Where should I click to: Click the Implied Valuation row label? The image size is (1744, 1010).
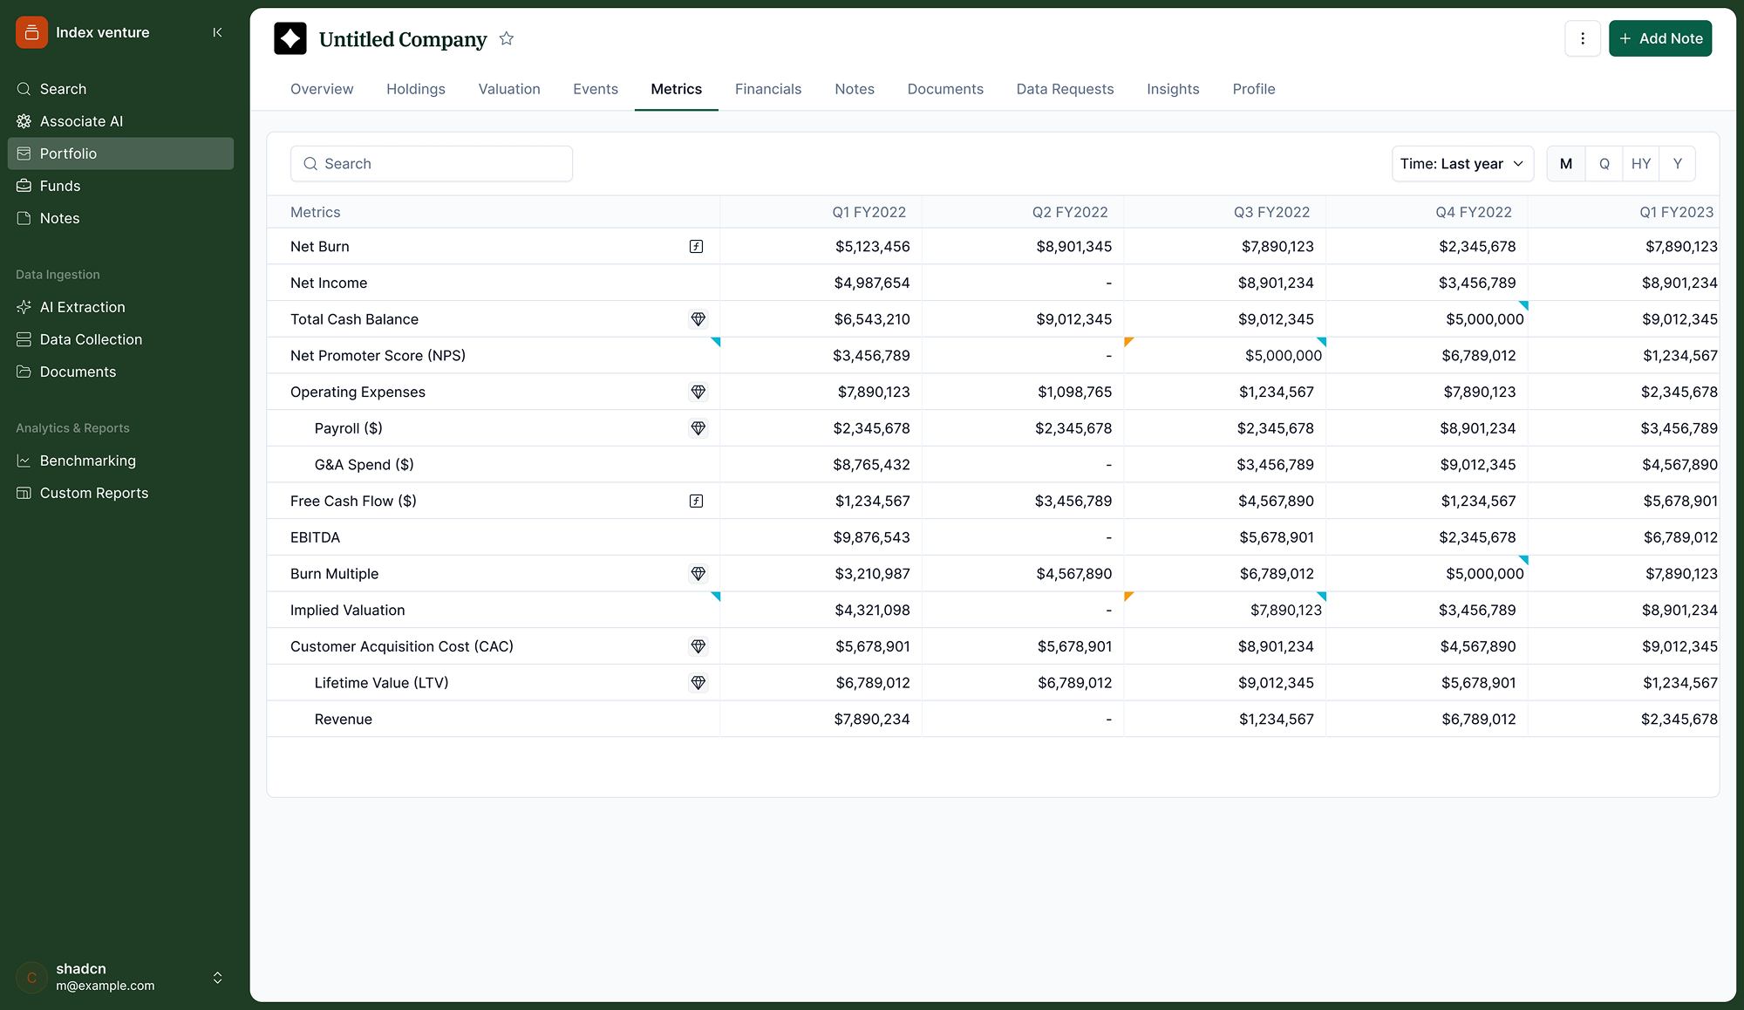tap(347, 611)
